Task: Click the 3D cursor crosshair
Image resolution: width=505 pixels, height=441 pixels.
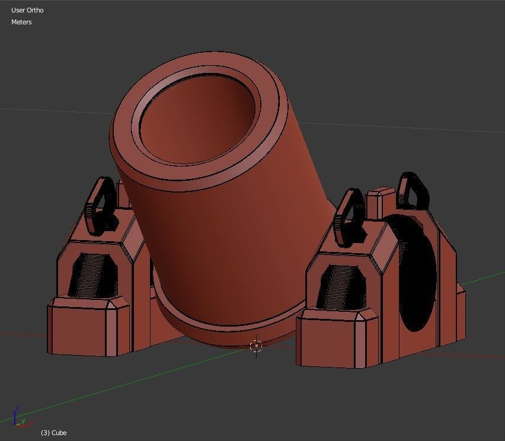Action: pyautogui.click(x=256, y=346)
